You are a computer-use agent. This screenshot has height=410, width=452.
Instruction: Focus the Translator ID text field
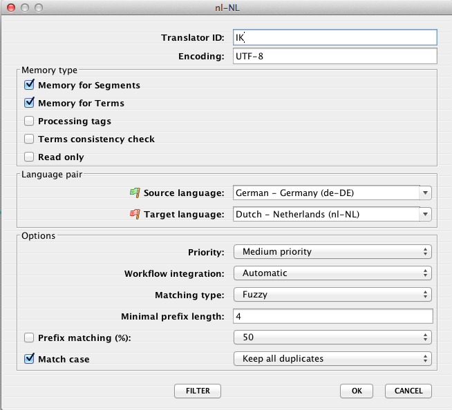point(335,37)
